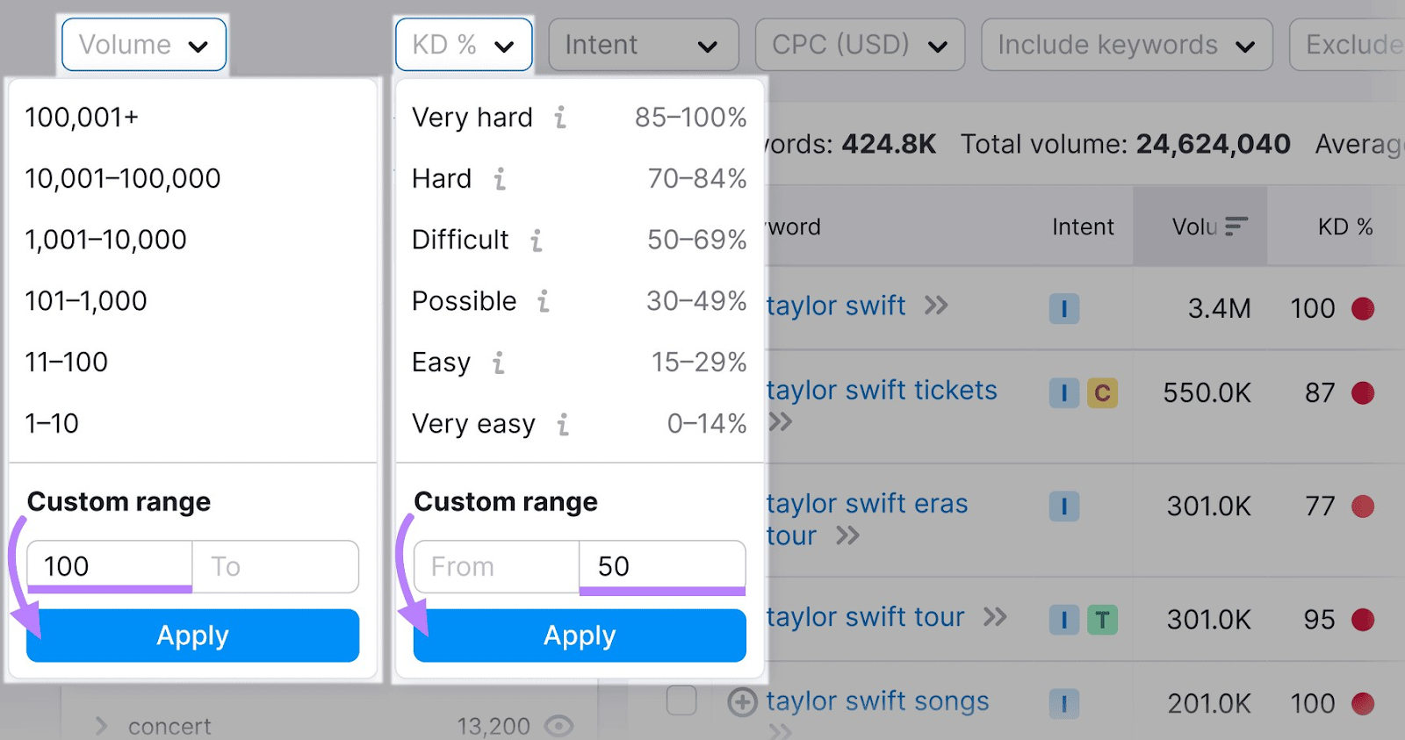Collapse the KD % filter dropdown
This screenshot has width=1405, height=740.
[464, 44]
